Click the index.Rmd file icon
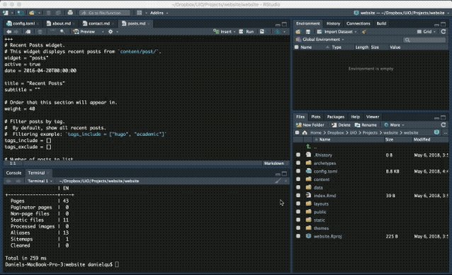The height and width of the screenshot is (275, 452). tap(308, 196)
